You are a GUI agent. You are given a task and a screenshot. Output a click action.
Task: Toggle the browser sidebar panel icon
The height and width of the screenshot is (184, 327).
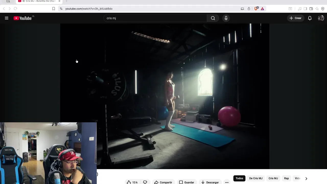(x=305, y=9)
